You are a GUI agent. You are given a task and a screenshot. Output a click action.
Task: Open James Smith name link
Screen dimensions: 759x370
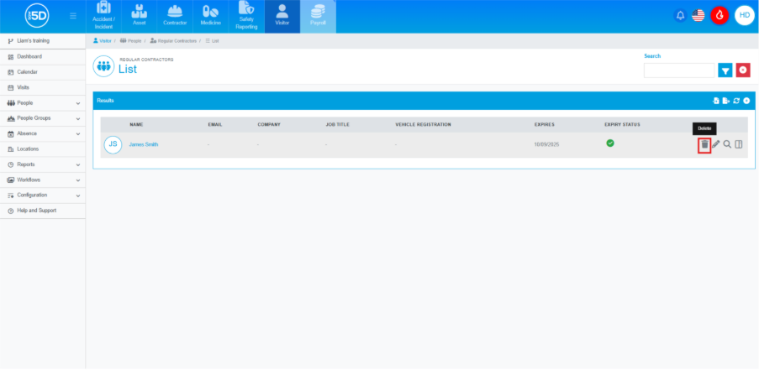143,144
